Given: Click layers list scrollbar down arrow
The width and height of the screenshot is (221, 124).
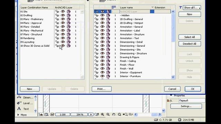Looking at the screenshot, I should [x=173, y=77].
